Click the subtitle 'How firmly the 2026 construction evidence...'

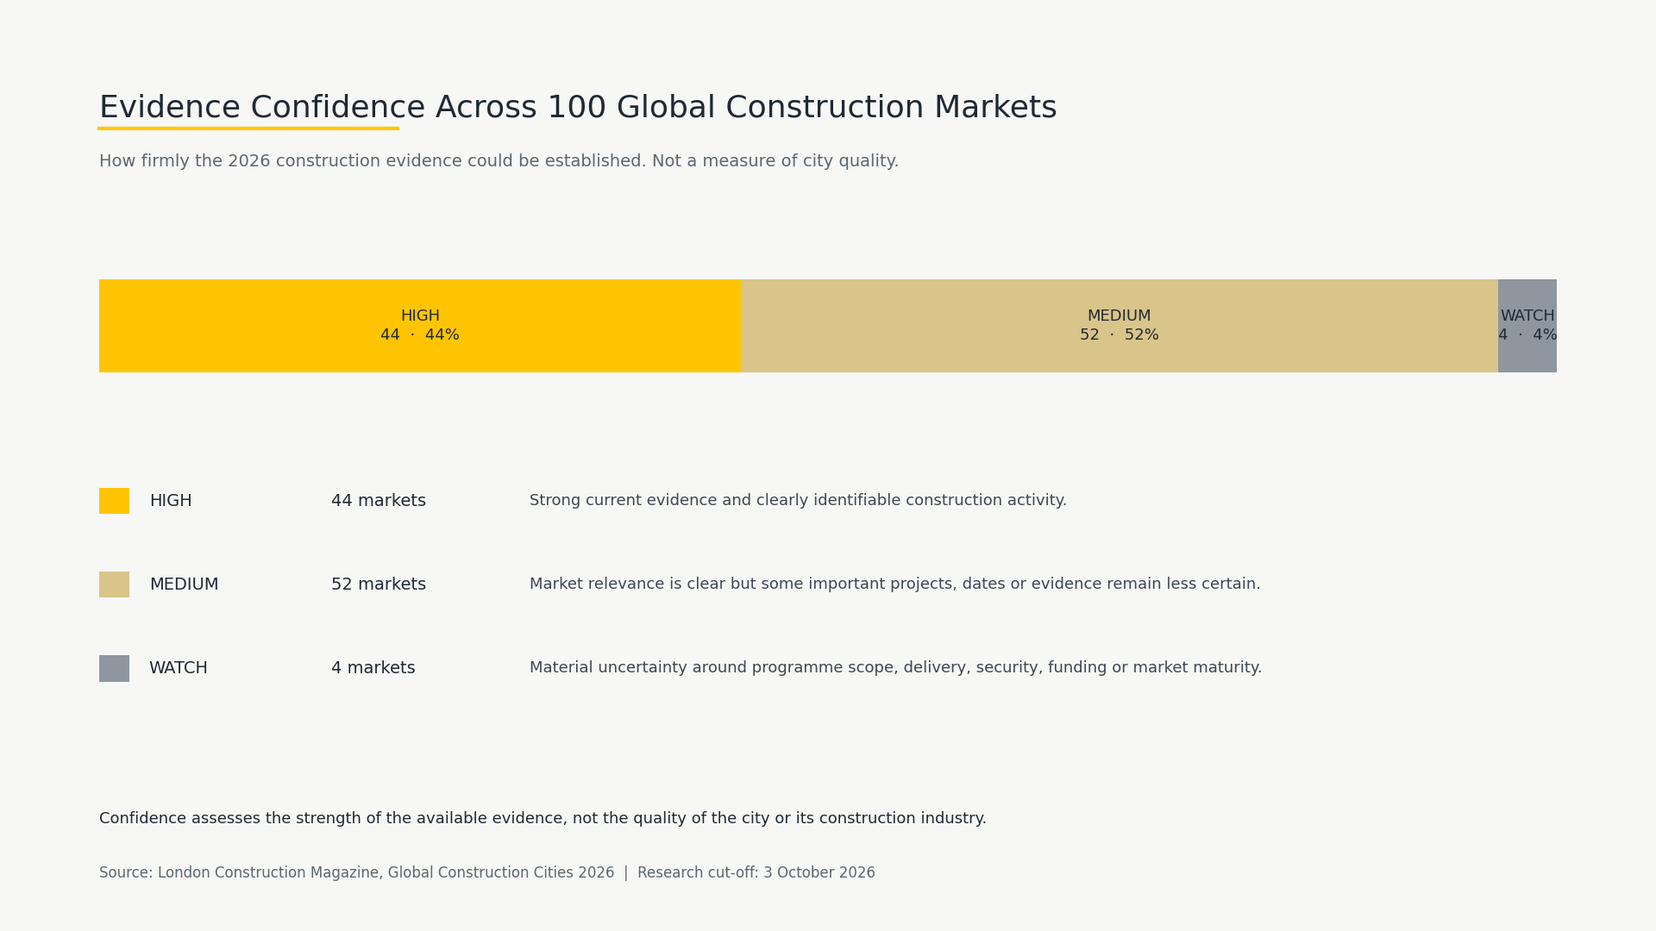point(499,161)
